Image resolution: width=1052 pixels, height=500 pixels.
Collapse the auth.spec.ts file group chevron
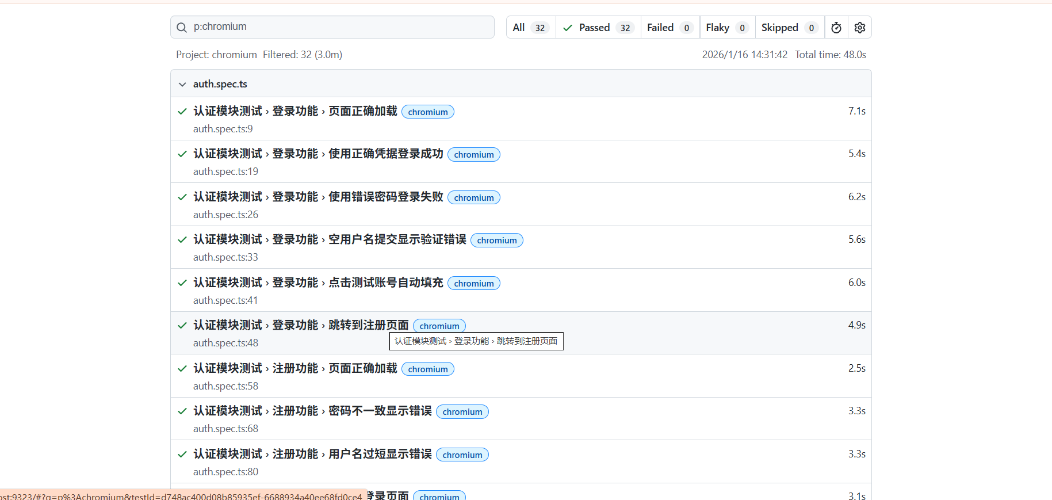[182, 85]
